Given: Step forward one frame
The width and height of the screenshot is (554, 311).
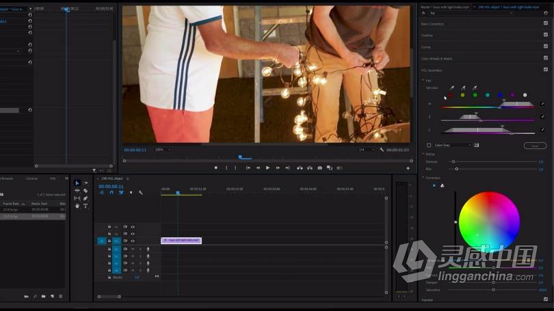Looking at the screenshot, I should point(278,168).
